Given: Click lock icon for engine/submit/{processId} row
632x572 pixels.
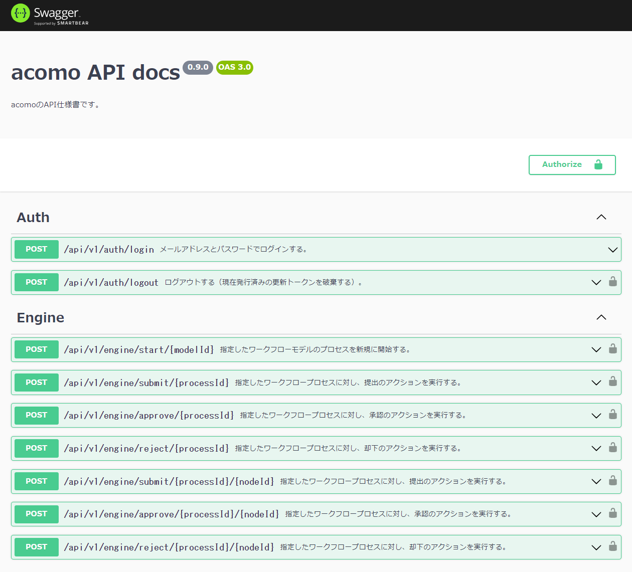Looking at the screenshot, I should click(x=612, y=382).
